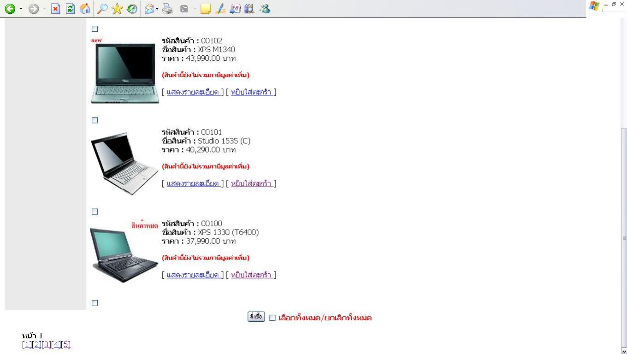Viewport: 627px width, 354px height.
Task: Open แสดงรายละเอียด for product 00102
Action: (x=193, y=92)
